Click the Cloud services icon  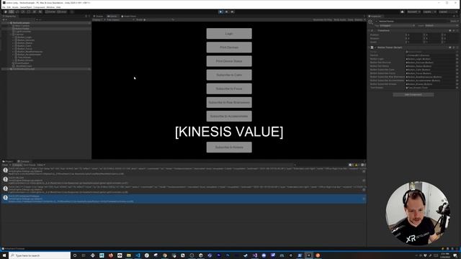coord(402,12)
